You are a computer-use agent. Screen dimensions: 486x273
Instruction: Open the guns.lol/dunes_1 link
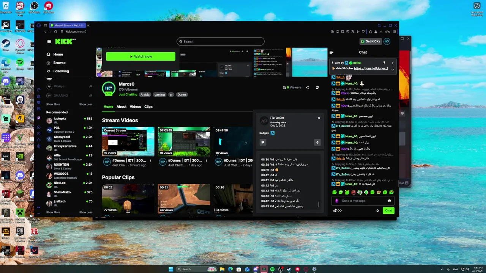click(371, 69)
